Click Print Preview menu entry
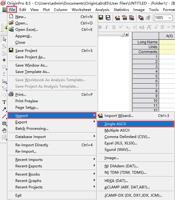The height and width of the screenshot is (200, 175). pyautogui.click(x=52, y=101)
